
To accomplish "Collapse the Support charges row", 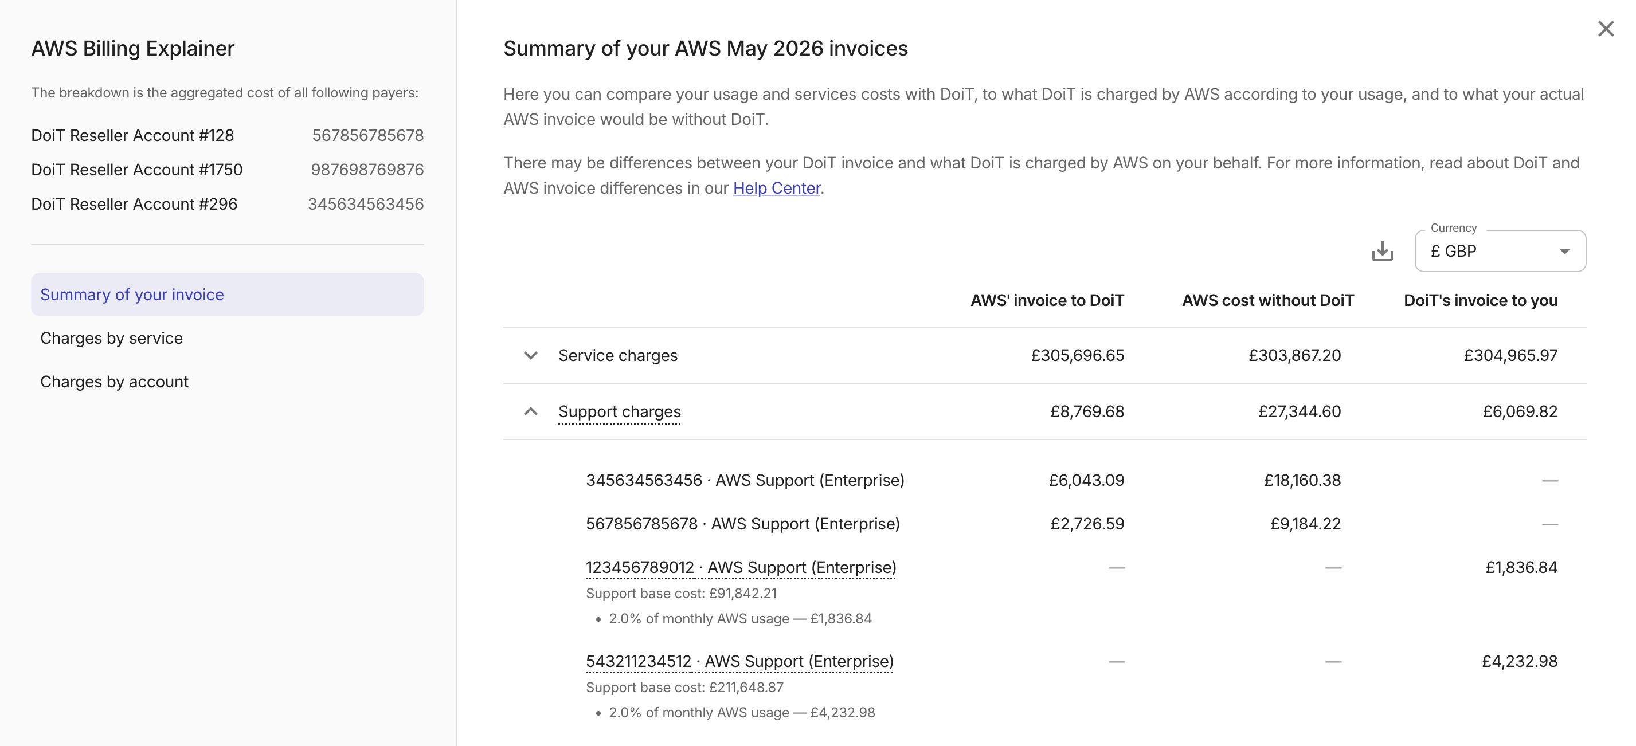I will pos(530,411).
